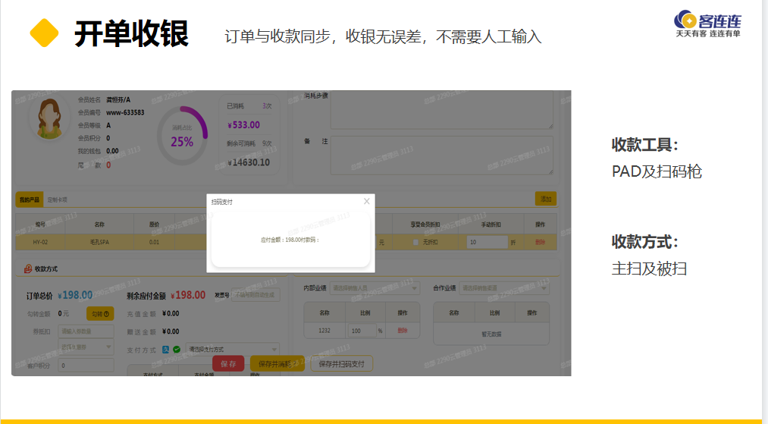Click the yellow diamond beside 开单收银
This screenshot has height=424, width=768.
pyautogui.click(x=44, y=33)
